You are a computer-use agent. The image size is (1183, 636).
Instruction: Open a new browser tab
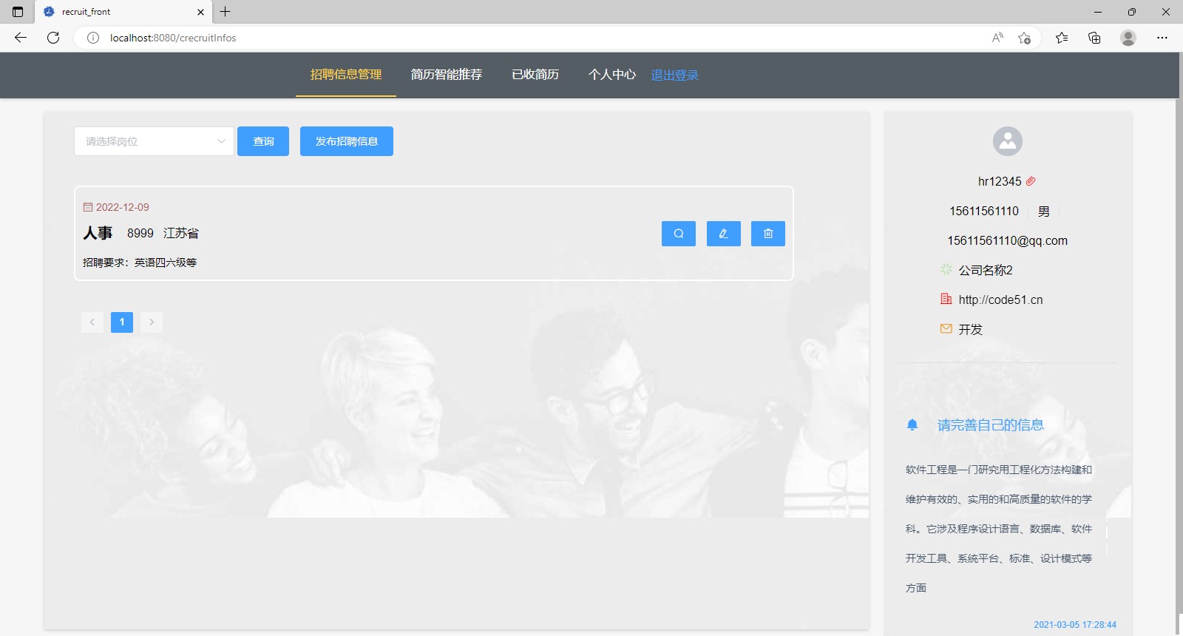pyautogui.click(x=226, y=12)
